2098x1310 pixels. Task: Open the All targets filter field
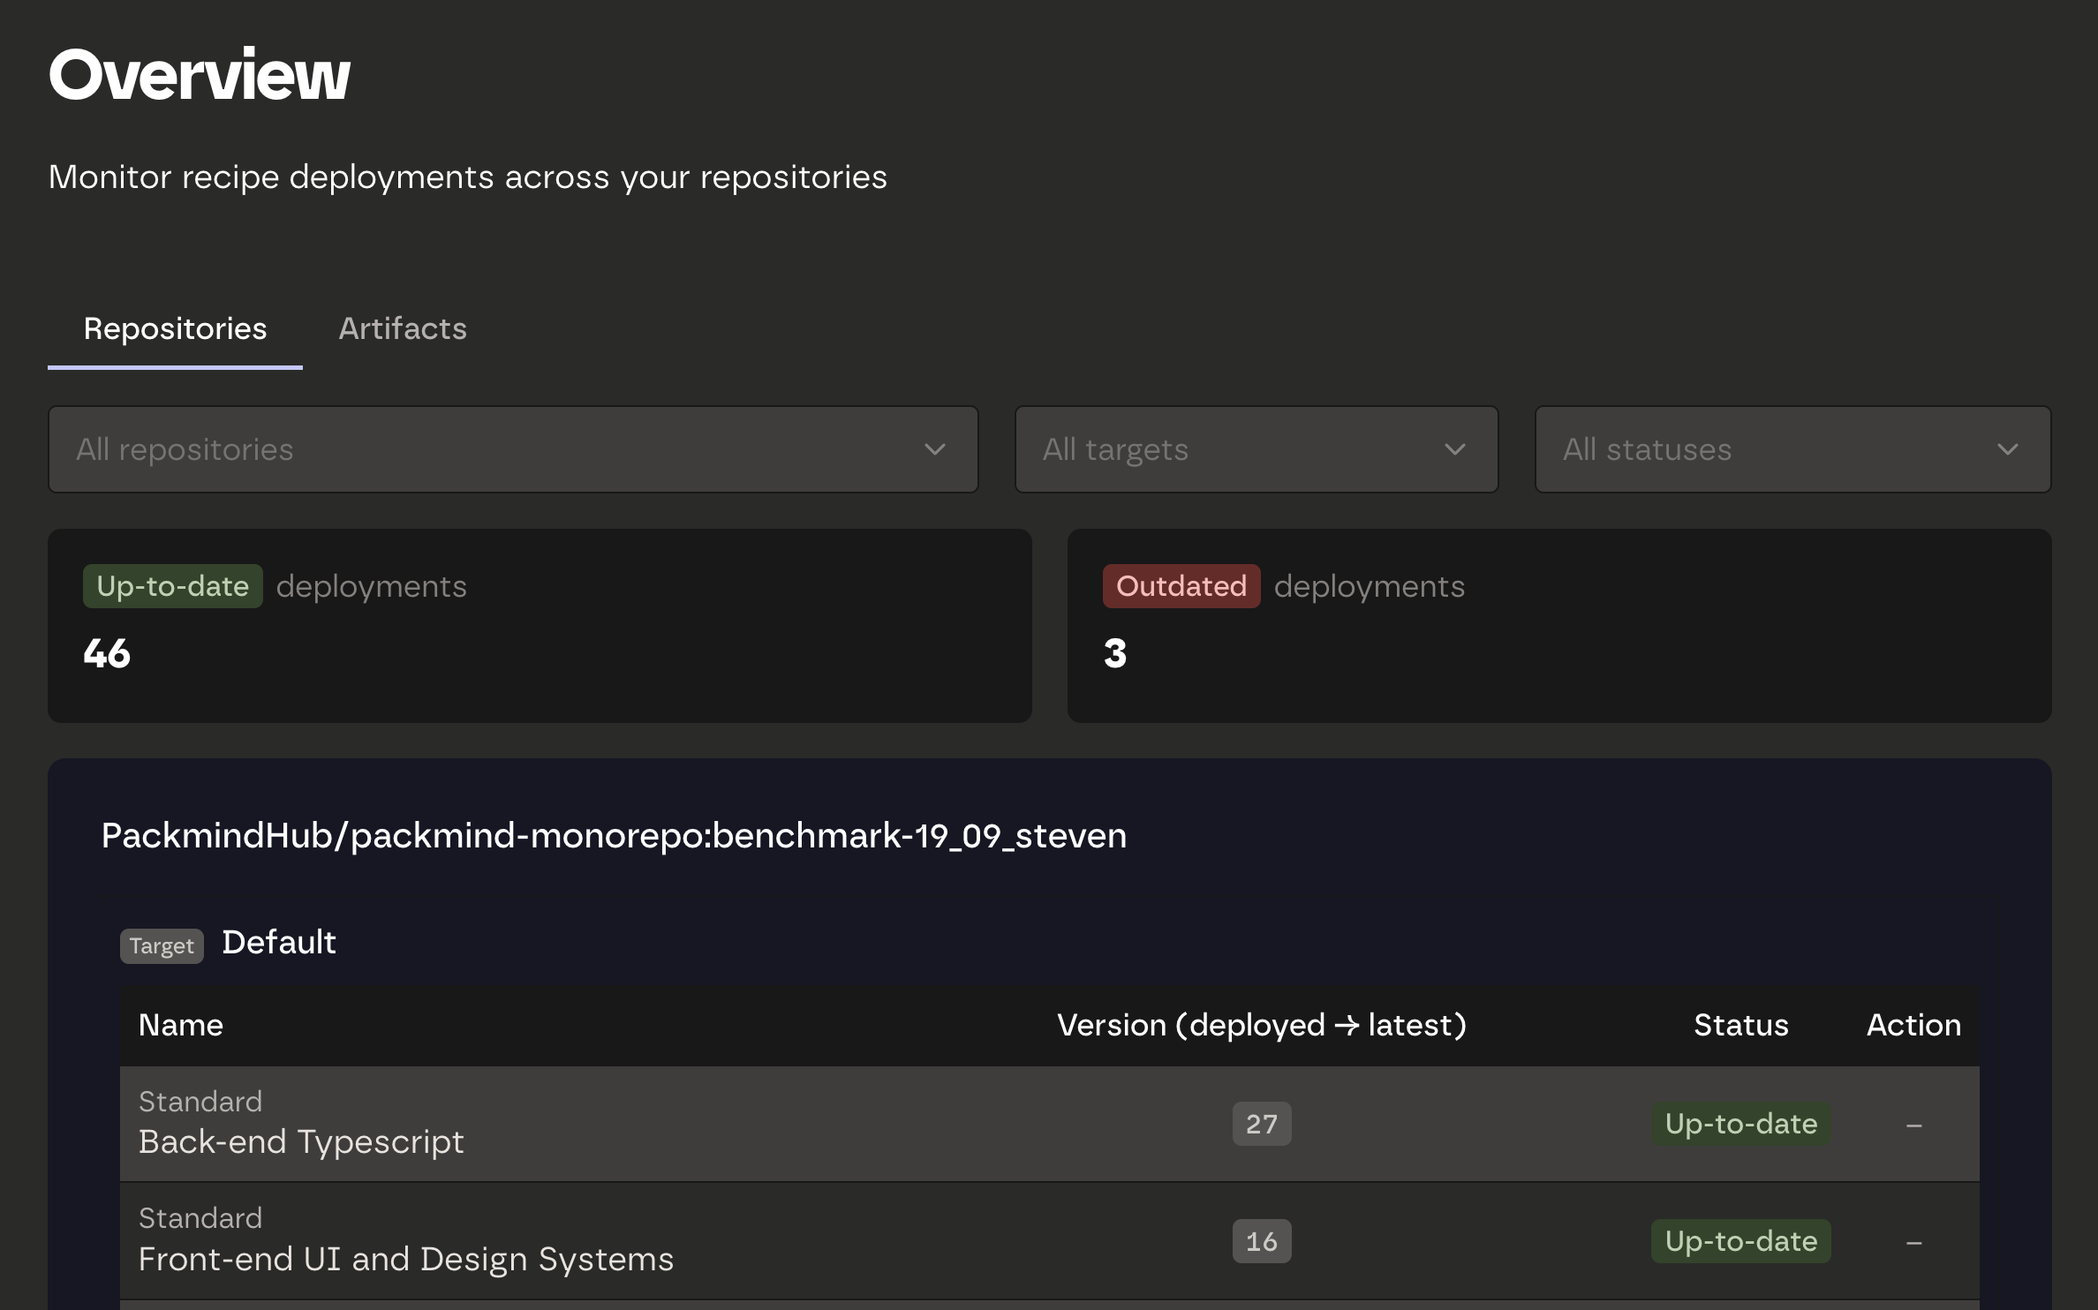[x=1227, y=449]
